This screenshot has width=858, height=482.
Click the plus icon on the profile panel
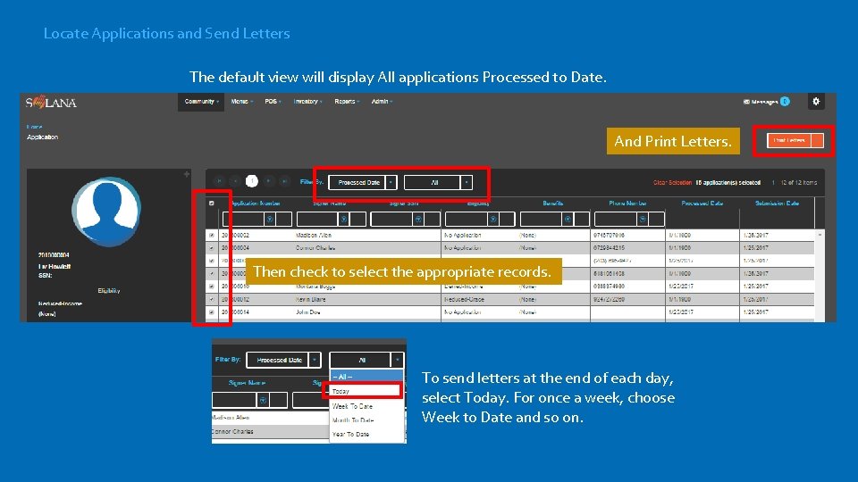(187, 174)
